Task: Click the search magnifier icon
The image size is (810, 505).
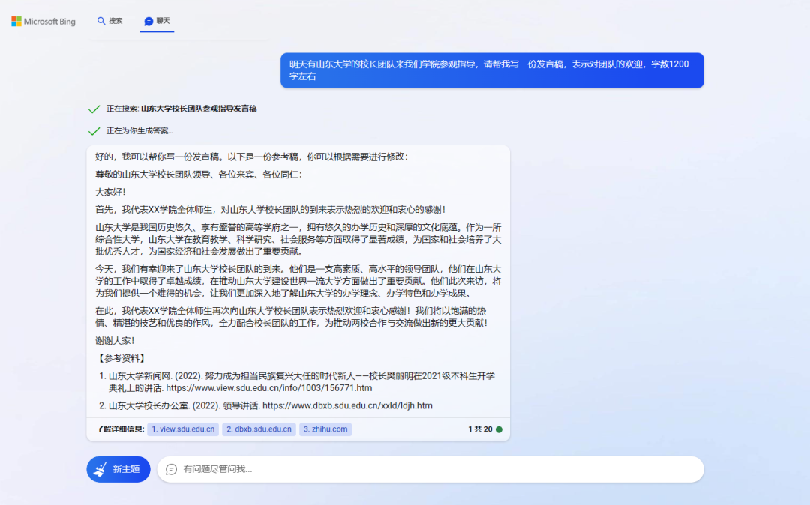Action: point(101,21)
